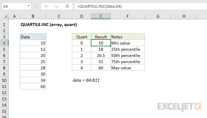This screenshot has width=207, height=118.
Task: Select row 14 header
Action: pos(4,105)
